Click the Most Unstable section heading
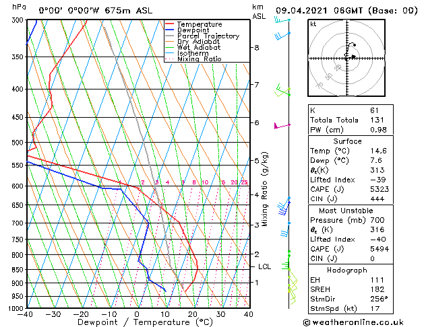The image size is (424, 327). [x=346, y=211]
